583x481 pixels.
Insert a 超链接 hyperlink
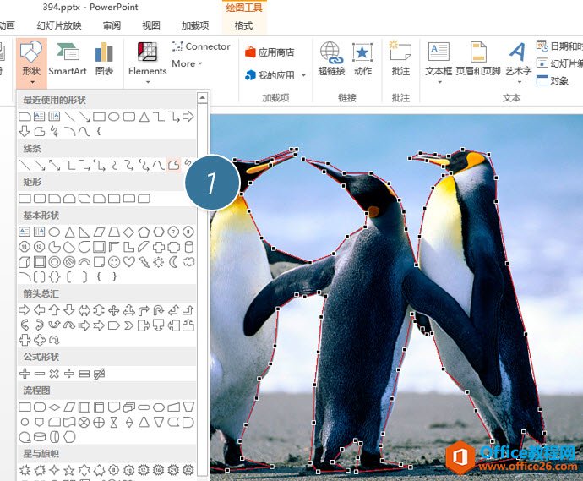[331, 59]
